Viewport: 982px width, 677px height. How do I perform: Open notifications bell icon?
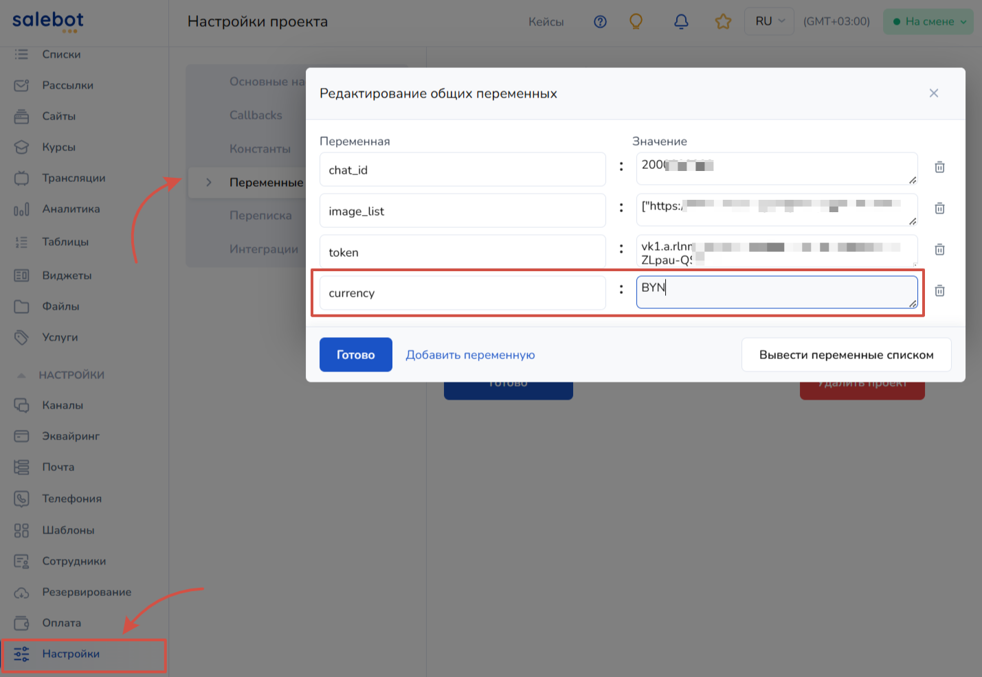tap(681, 22)
